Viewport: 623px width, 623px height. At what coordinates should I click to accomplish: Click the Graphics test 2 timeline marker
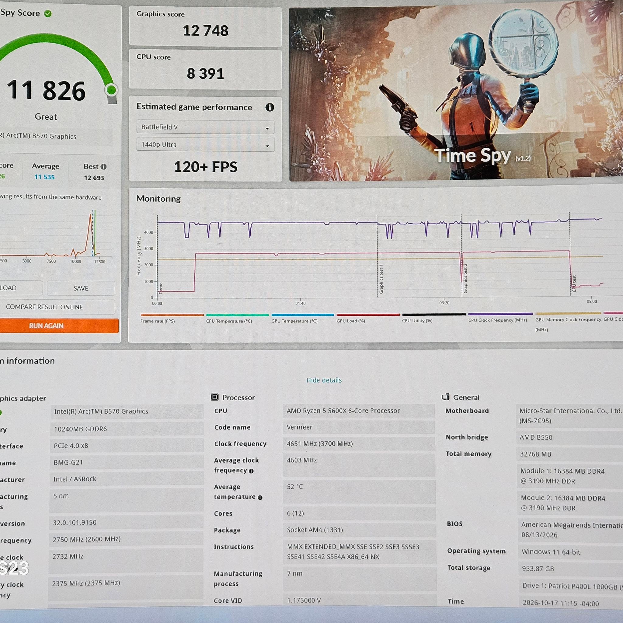(465, 278)
